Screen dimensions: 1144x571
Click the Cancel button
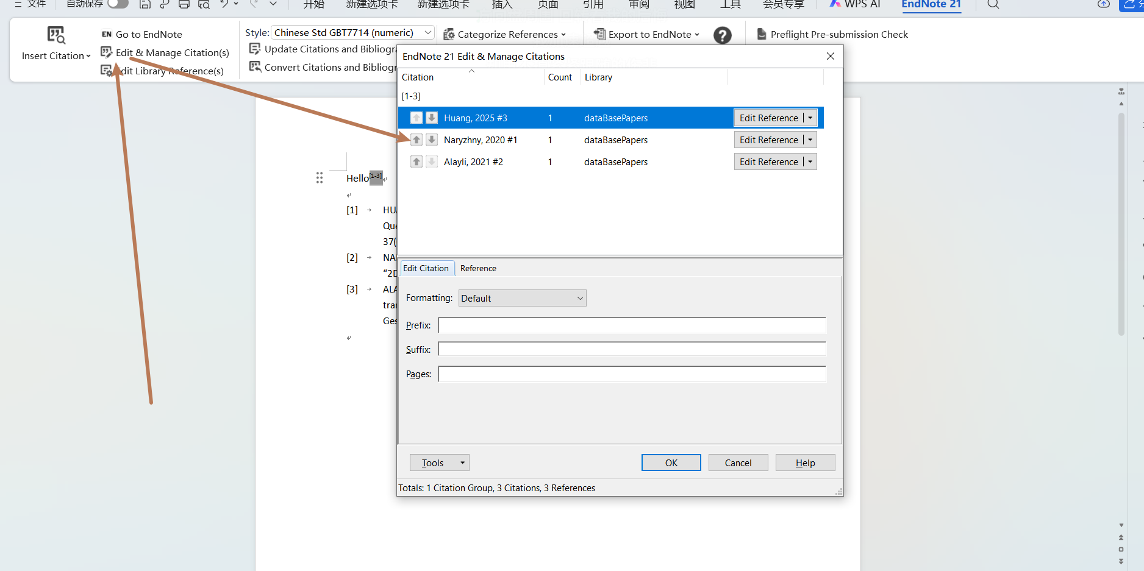click(738, 463)
